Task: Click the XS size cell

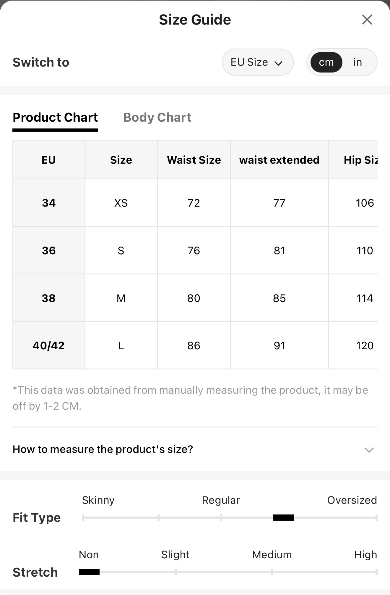Action: pyautogui.click(x=121, y=203)
